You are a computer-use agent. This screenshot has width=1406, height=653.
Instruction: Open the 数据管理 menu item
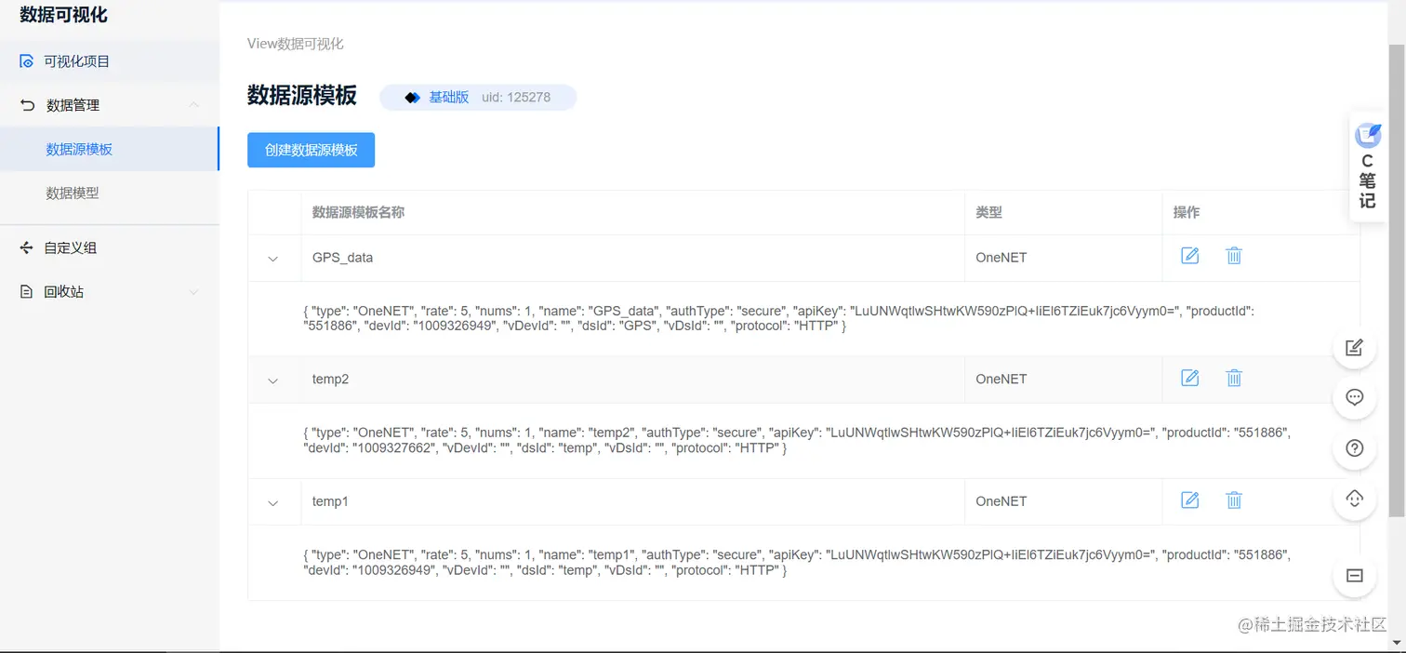click(110, 105)
